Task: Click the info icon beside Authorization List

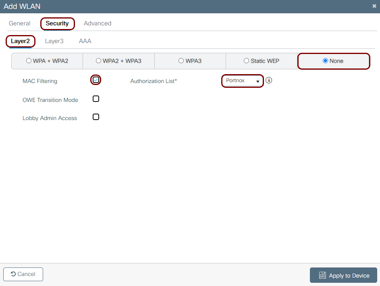Action: [269, 80]
